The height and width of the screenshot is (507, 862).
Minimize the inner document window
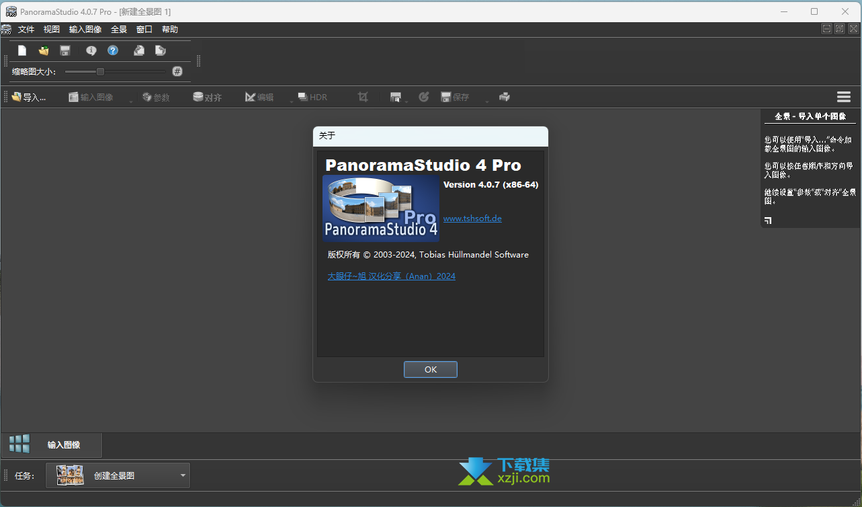point(826,29)
